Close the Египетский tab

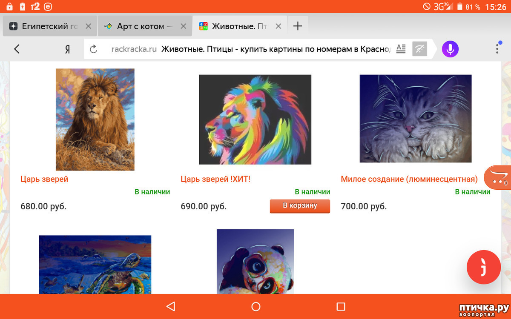88,26
